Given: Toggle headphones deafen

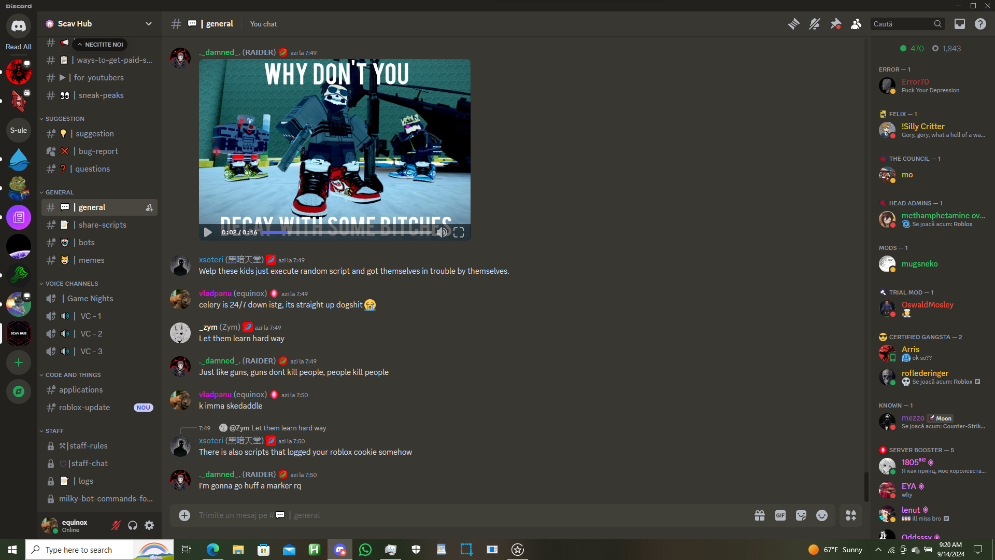Looking at the screenshot, I should click(x=133, y=526).
